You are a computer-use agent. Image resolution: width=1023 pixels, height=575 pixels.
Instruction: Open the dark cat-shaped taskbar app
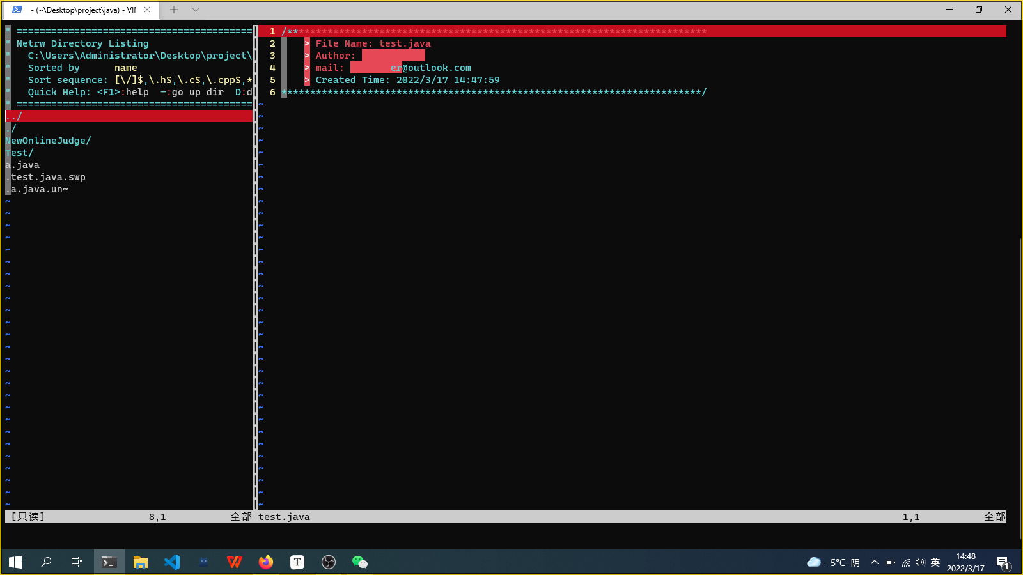[x=203, y=562]
